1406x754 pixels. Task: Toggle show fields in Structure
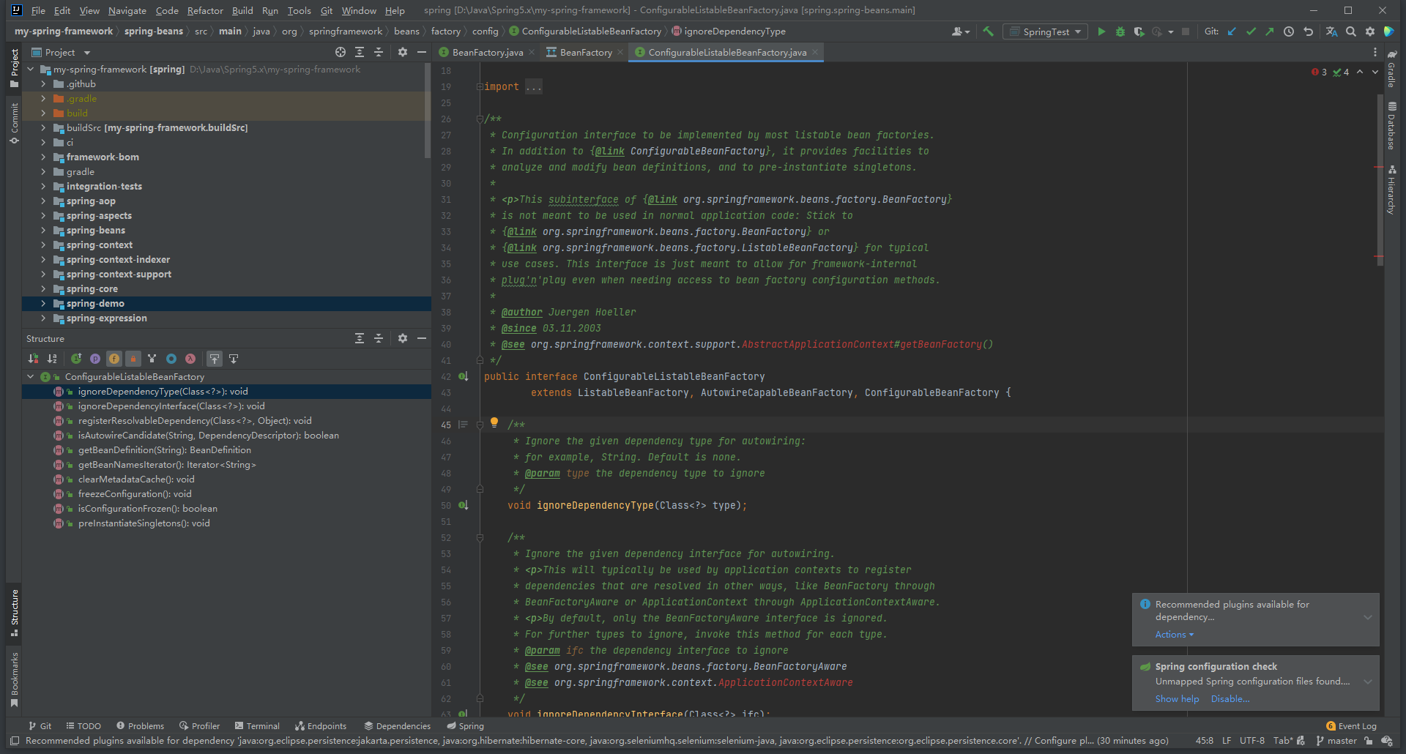114,359
